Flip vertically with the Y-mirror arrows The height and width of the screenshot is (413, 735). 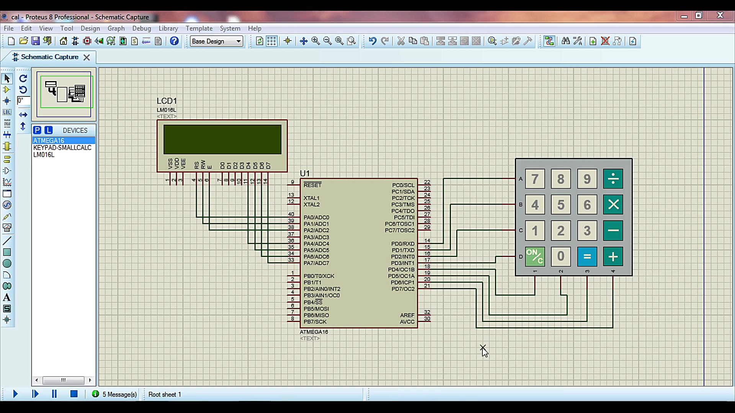23,126
